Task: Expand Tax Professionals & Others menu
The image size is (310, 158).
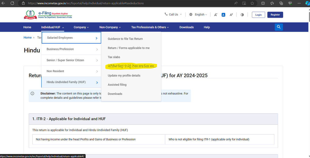Action: [x=150, y=27]
